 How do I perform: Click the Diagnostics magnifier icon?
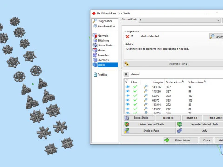pyautogui.click(x=95, y=21)
